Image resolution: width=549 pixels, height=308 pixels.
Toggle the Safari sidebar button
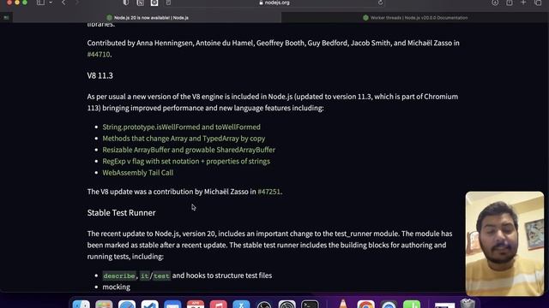[40, 3]
